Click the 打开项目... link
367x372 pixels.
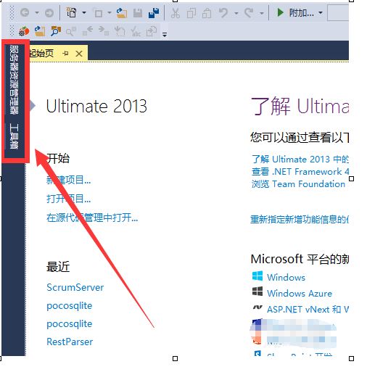[69, 199]
